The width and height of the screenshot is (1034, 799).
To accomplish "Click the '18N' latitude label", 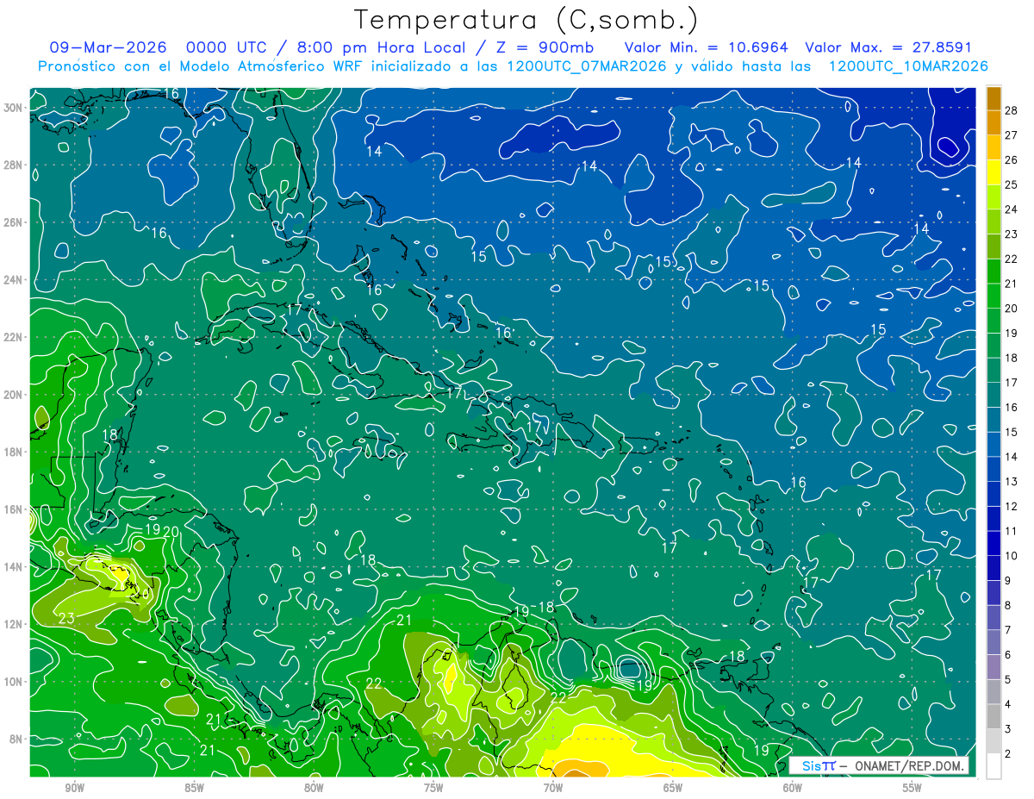I will pos(14,452).
